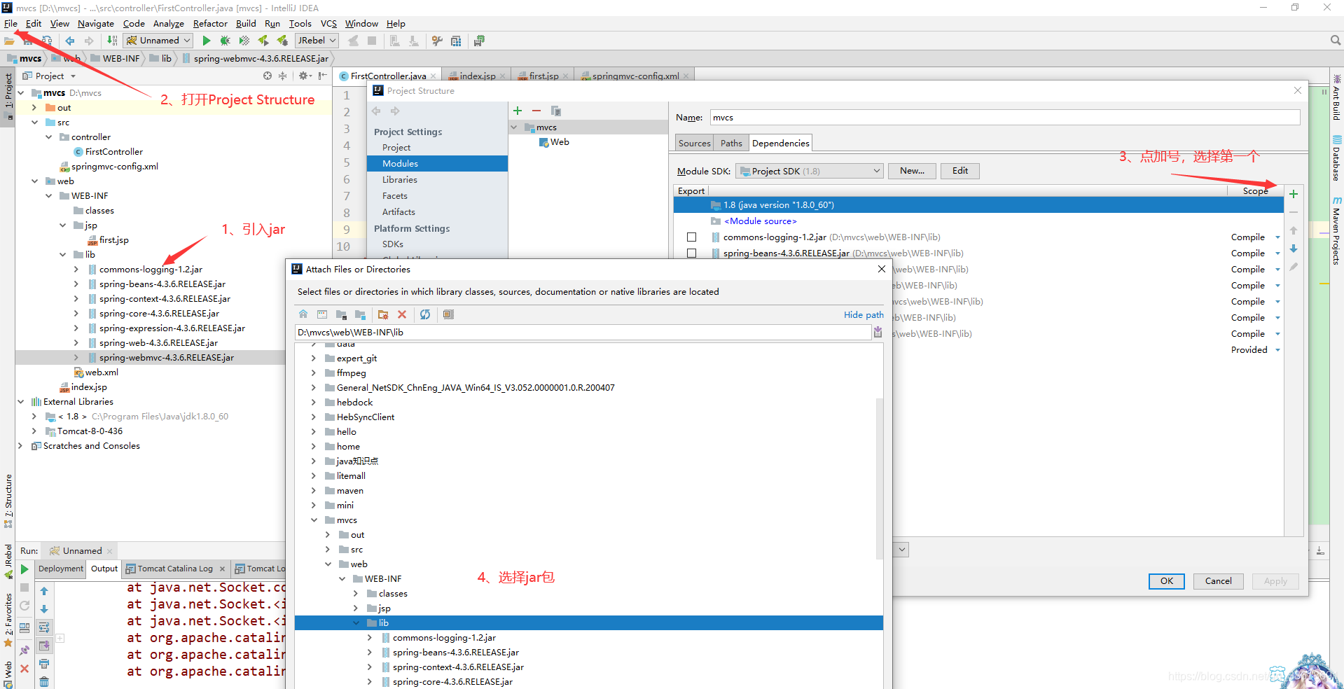Select the litemall folder in file chooser
This screenshot has height=689, width=1344.
(x=351, y=476)
